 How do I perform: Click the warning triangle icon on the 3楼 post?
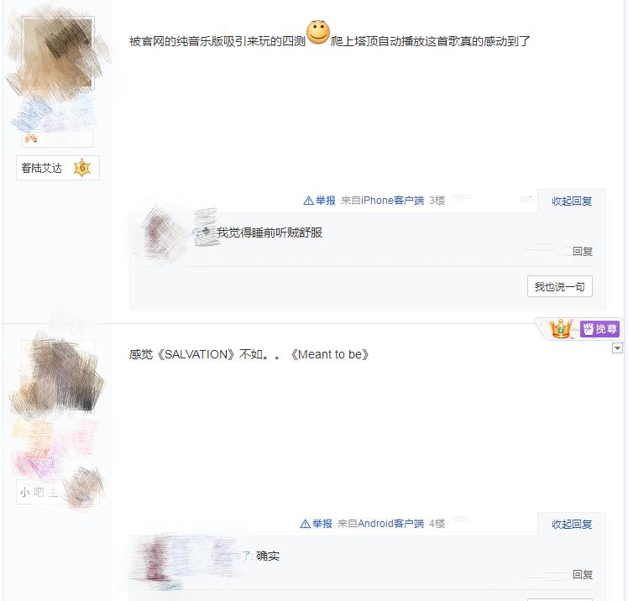point(308,201)
